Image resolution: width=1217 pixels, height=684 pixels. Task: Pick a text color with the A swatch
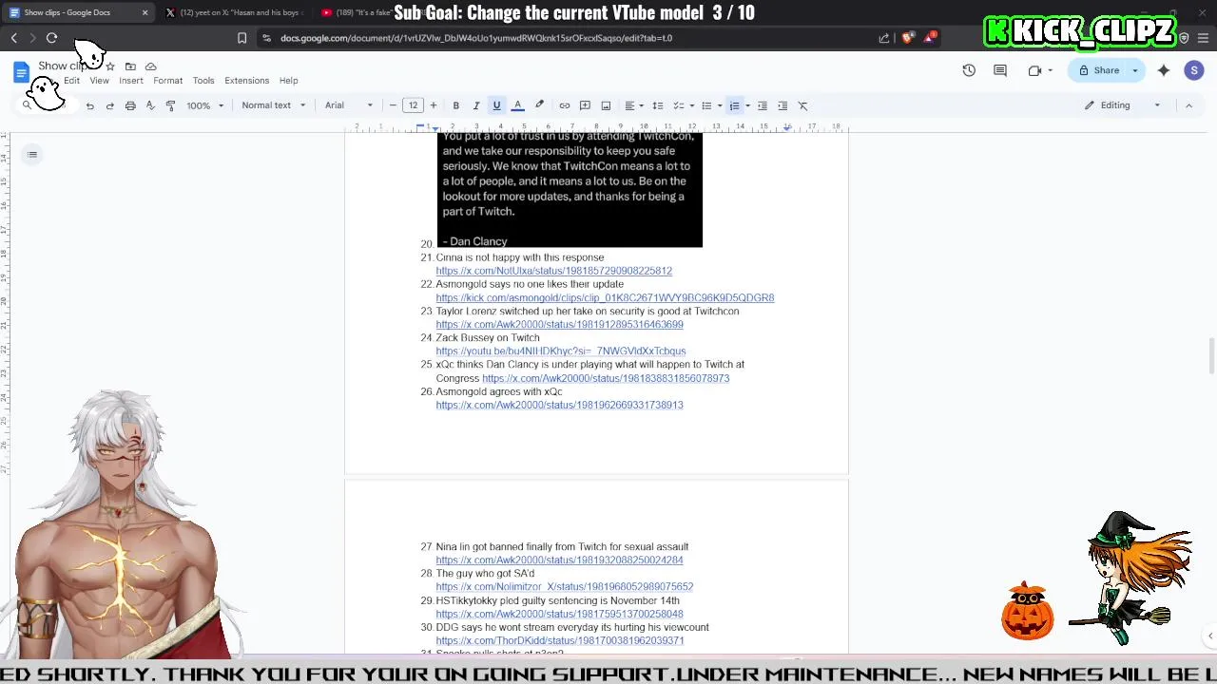(x=518, y=105)
